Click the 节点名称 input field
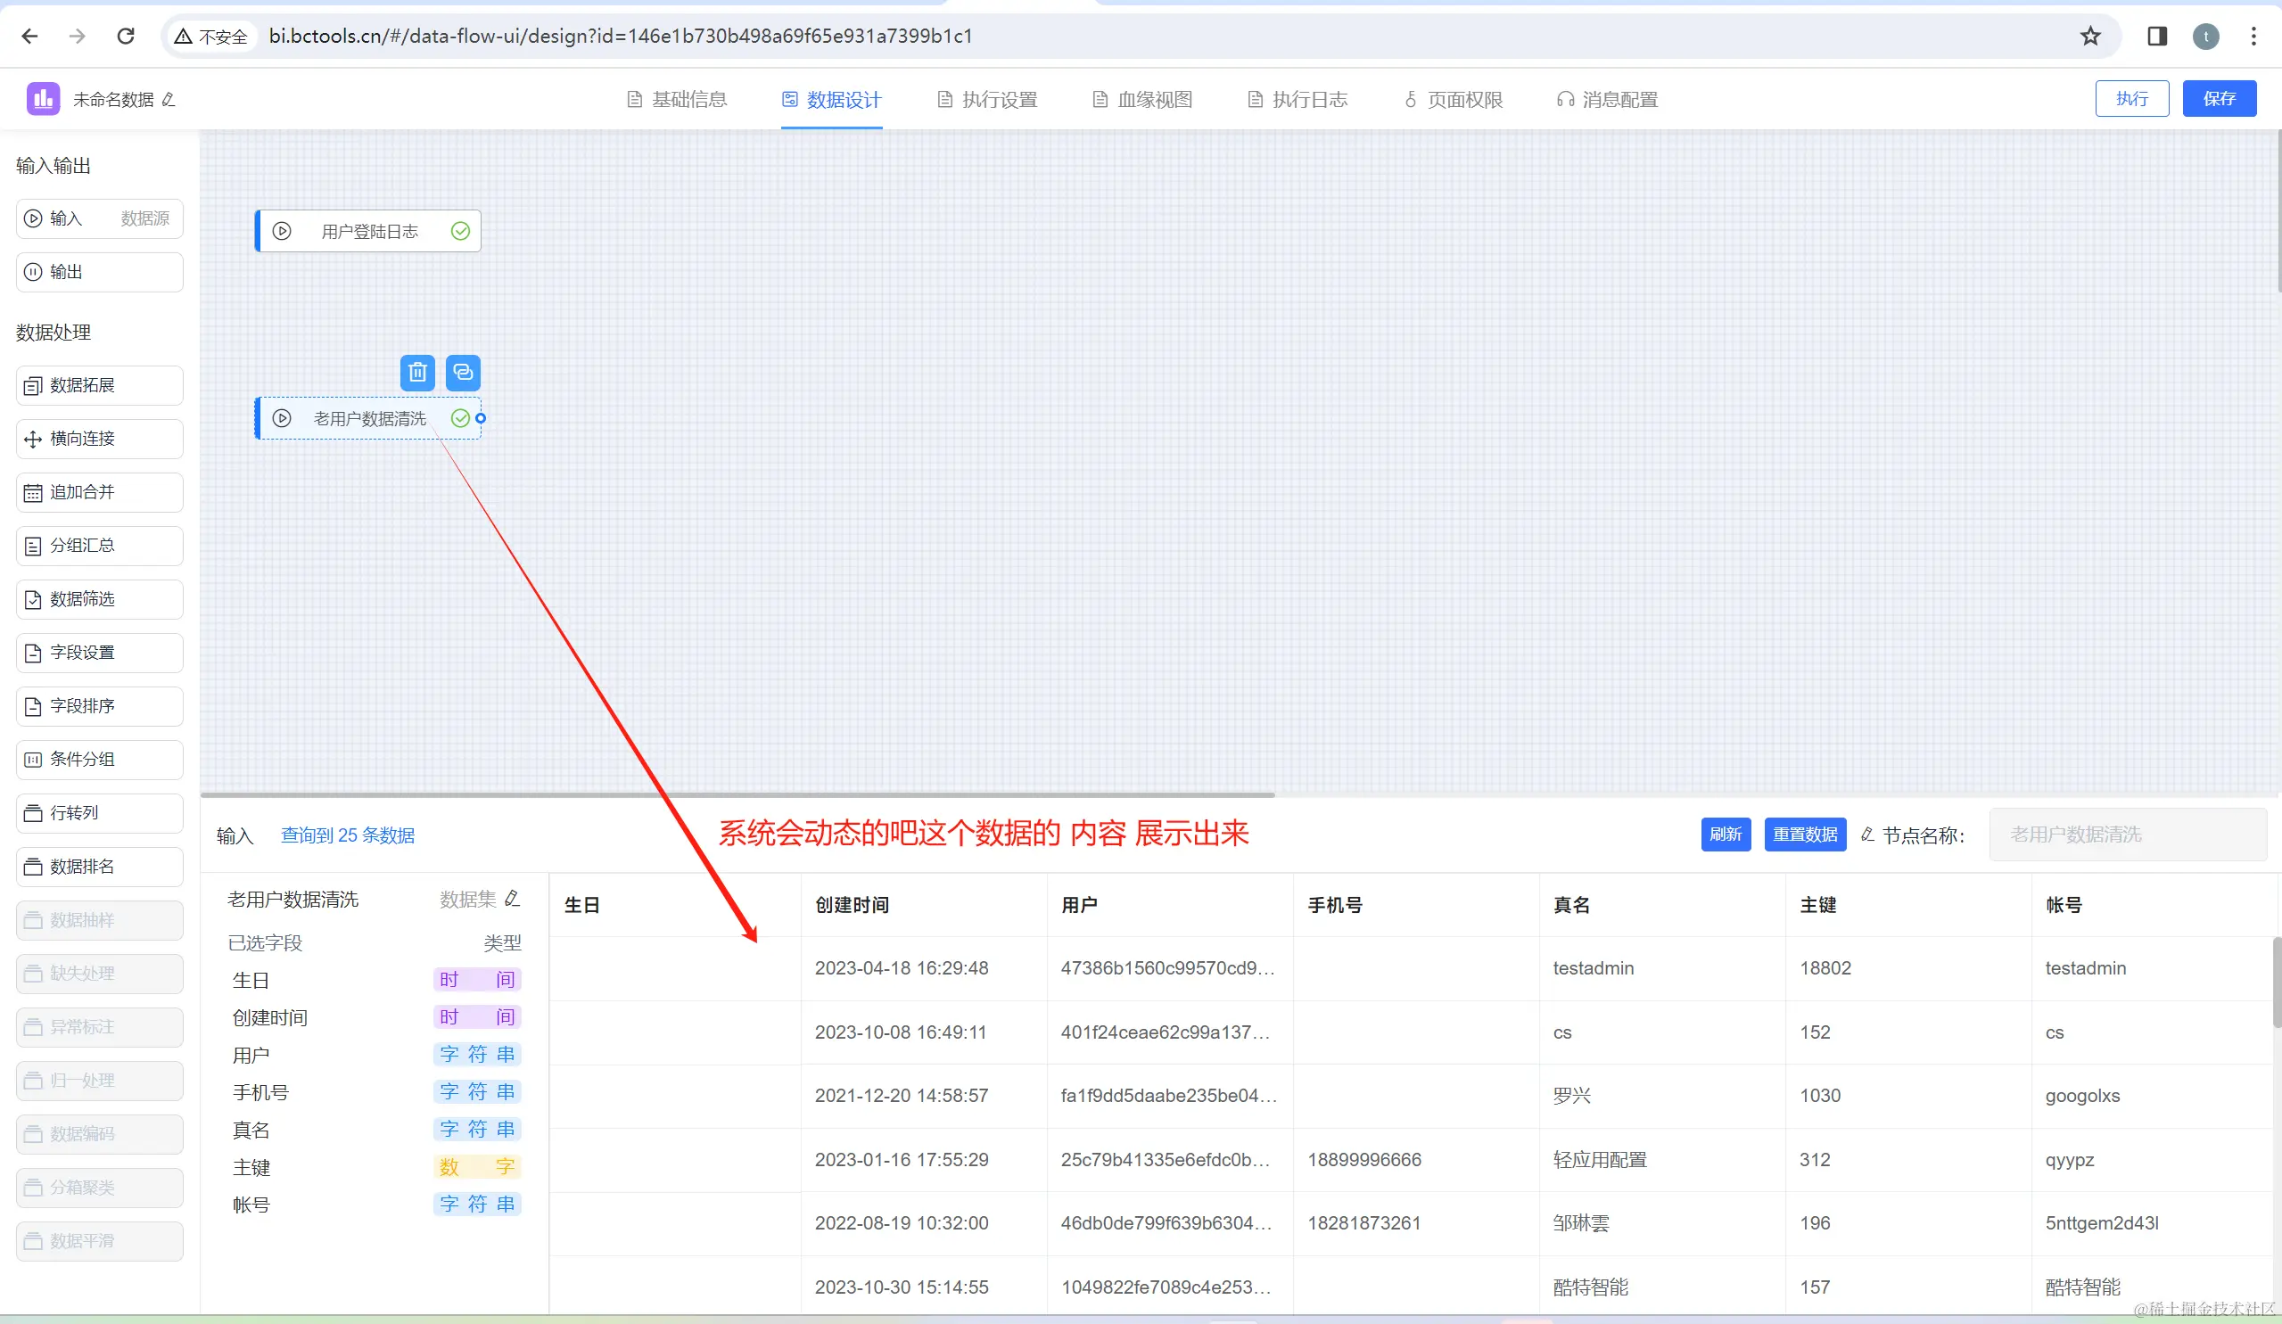This screenshot has width=2282, height=1324. [x=2126, y=835]
